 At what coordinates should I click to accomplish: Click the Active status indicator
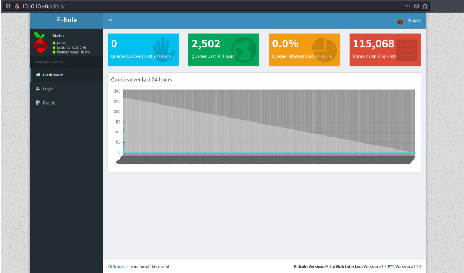[x=59, y=43]
